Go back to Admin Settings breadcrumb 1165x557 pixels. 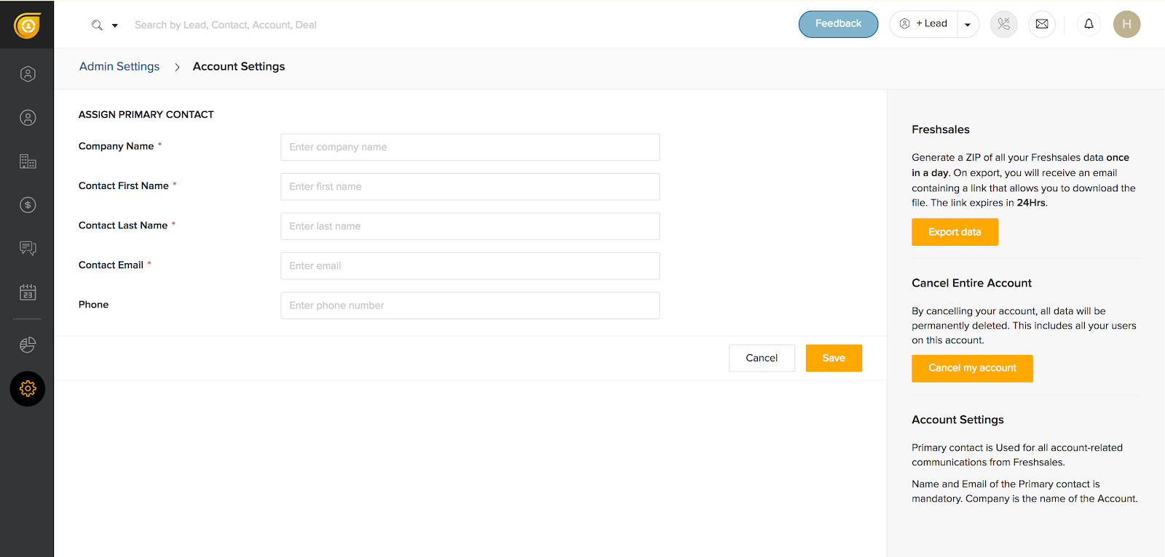119,66
